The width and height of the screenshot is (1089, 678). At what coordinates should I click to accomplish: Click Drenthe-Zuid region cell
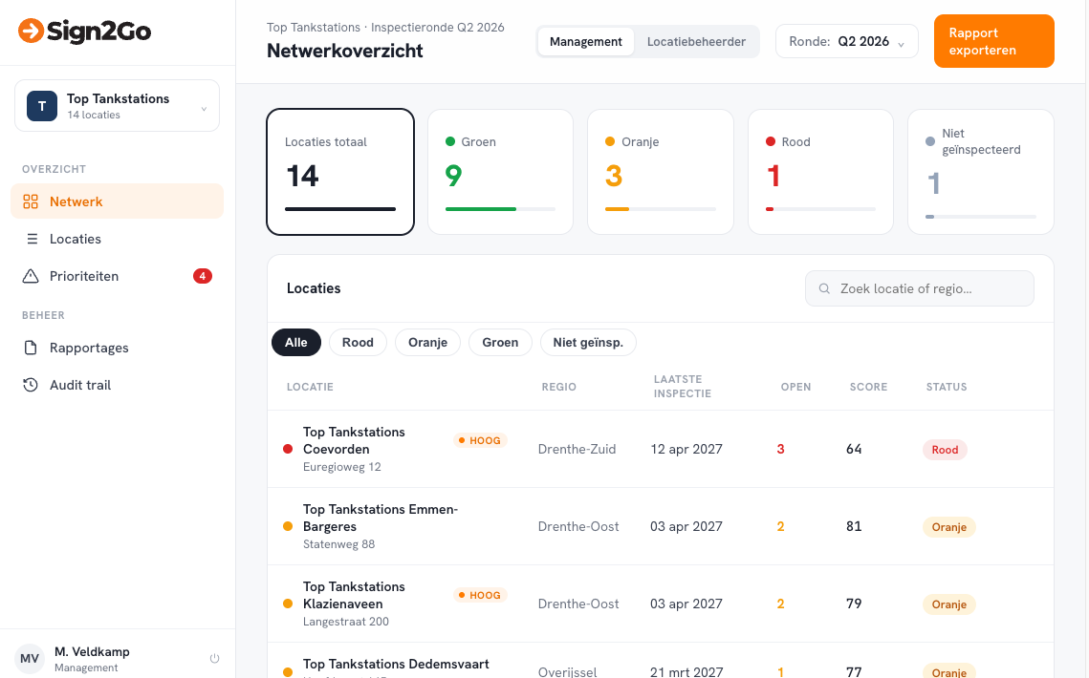coord(577,449)
